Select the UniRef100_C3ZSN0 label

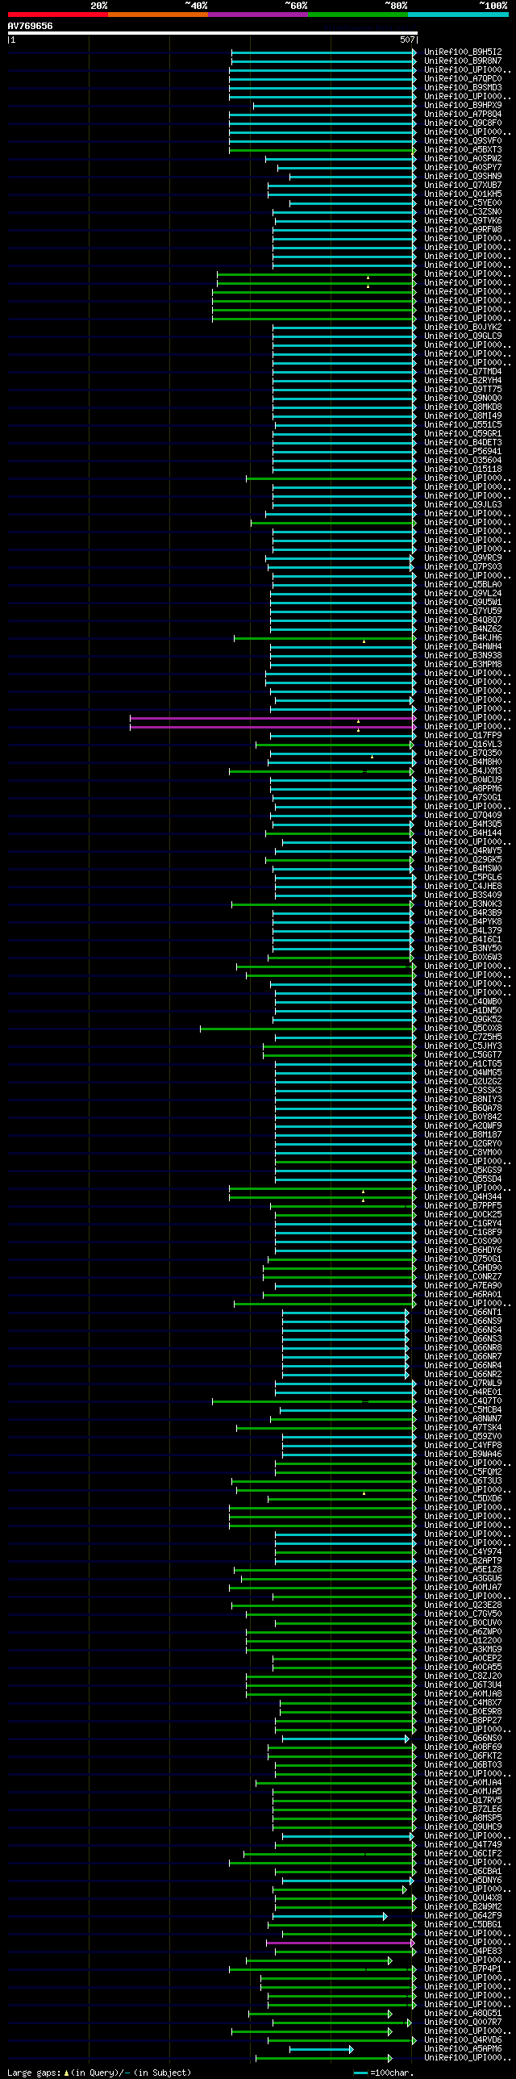click(463, 212)
